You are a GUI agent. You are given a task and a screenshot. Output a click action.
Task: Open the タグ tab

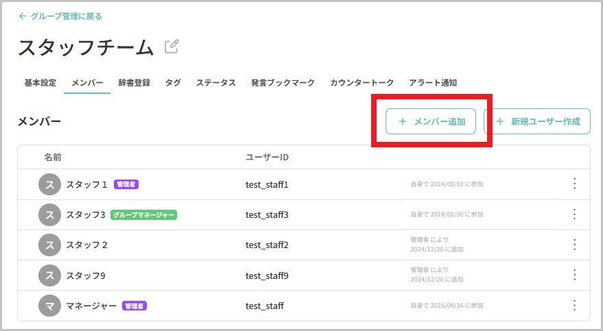pyautogui.click(x=173, y=83)
